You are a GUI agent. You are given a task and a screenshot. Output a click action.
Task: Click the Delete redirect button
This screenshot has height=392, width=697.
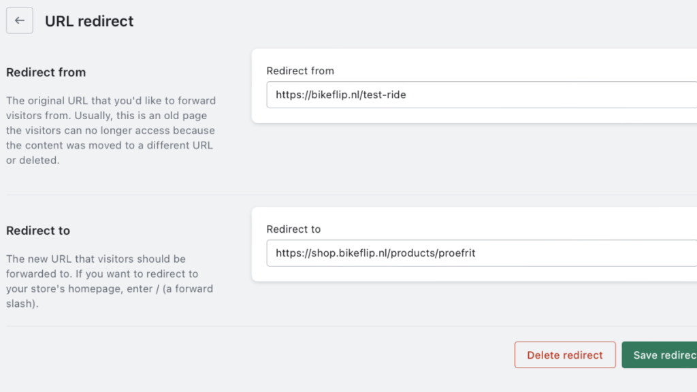point(565,355)
